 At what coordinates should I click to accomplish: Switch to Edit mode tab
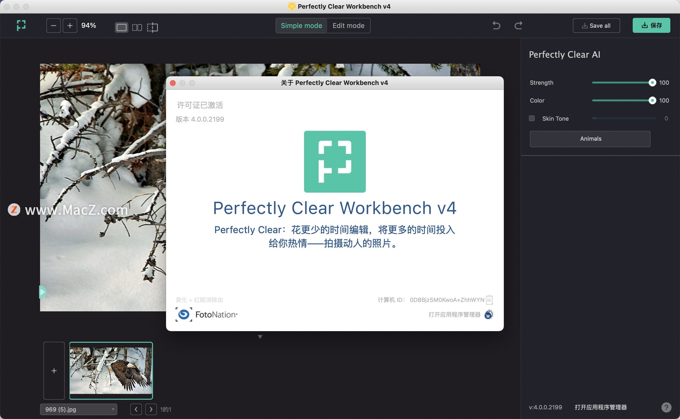[348, 26]
